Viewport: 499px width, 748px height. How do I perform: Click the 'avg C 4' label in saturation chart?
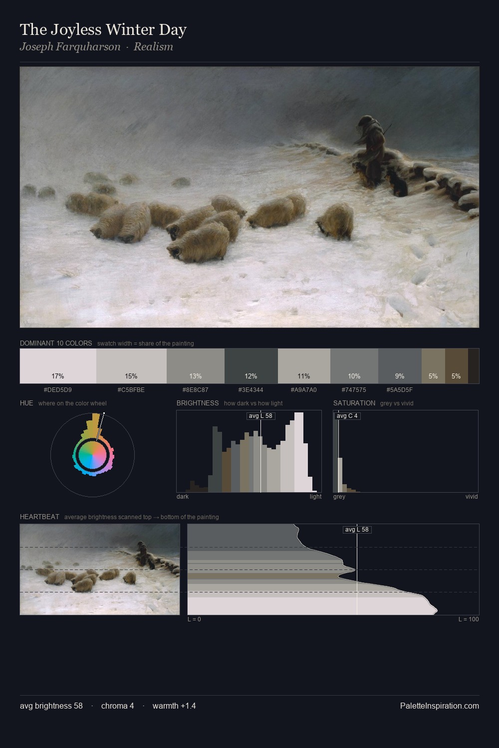click(347, 416)
